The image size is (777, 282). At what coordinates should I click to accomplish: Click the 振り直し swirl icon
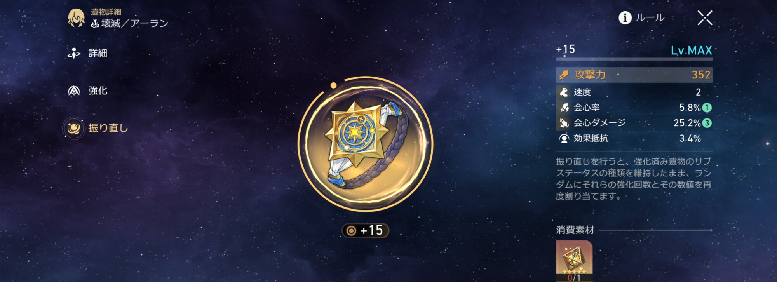[74, 128]
